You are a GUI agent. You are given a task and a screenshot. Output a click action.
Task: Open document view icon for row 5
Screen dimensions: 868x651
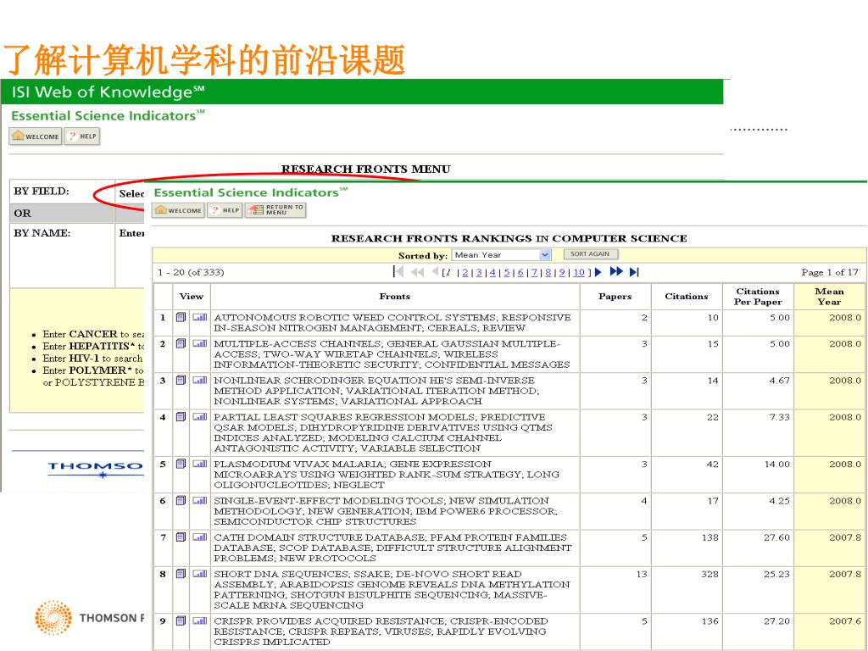click(x=181, y=464)
